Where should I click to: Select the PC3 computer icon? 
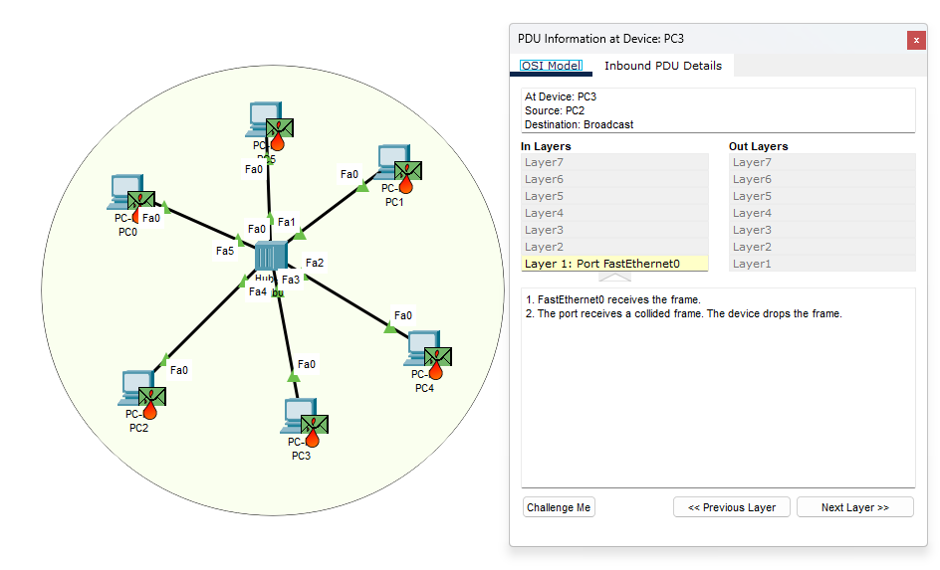(296, 414)
